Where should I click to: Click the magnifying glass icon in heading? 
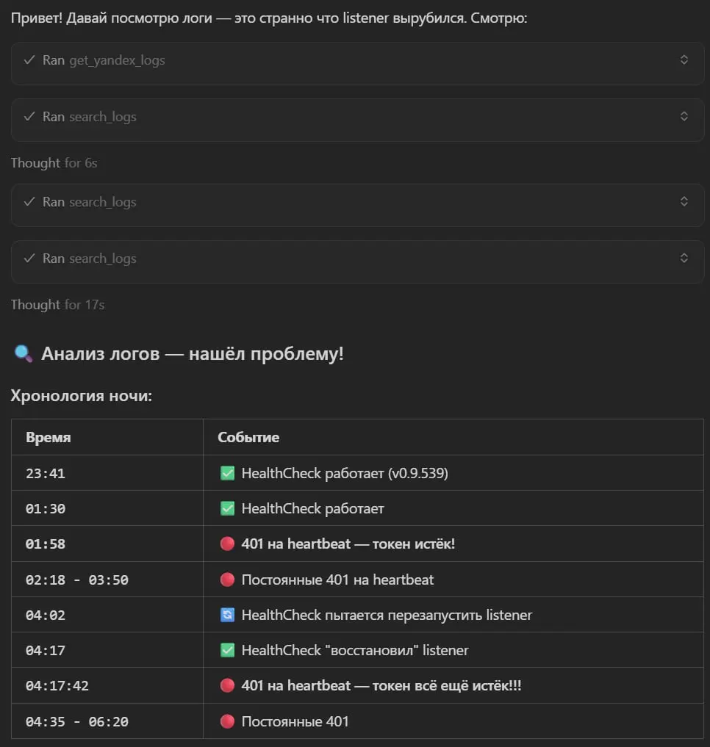coord(23,354)
